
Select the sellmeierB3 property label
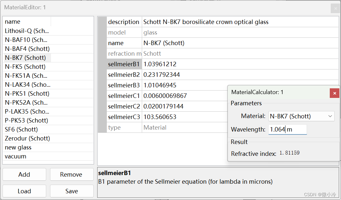(124, 85)
